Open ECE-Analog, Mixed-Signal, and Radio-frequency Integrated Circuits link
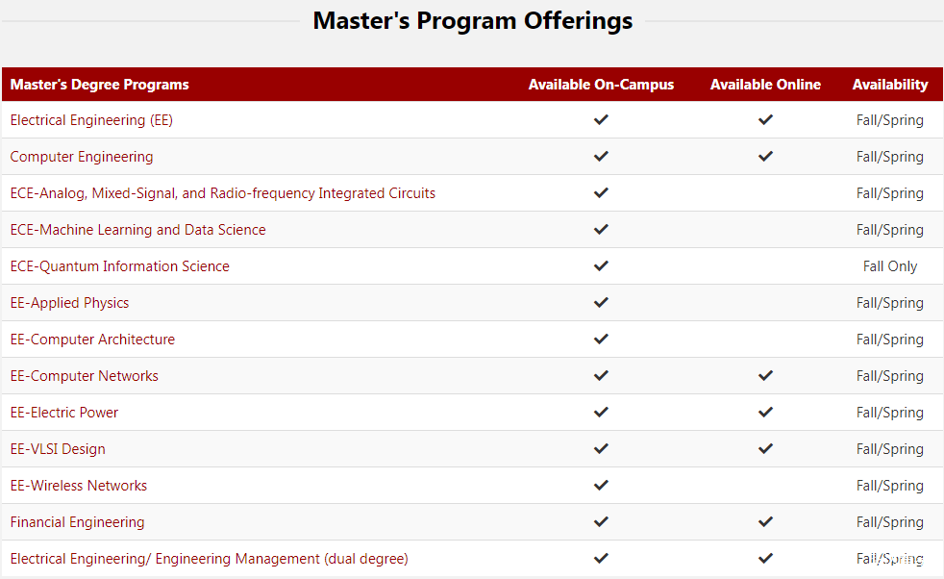 click(223, 193)
